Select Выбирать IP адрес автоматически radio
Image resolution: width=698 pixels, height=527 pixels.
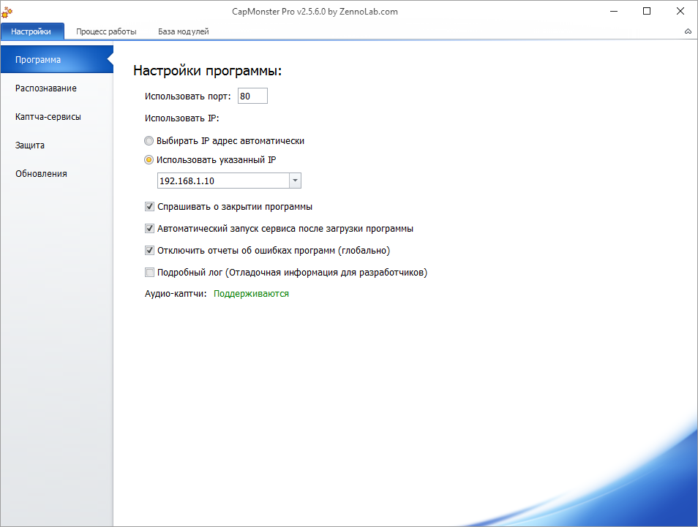(149, 141)
